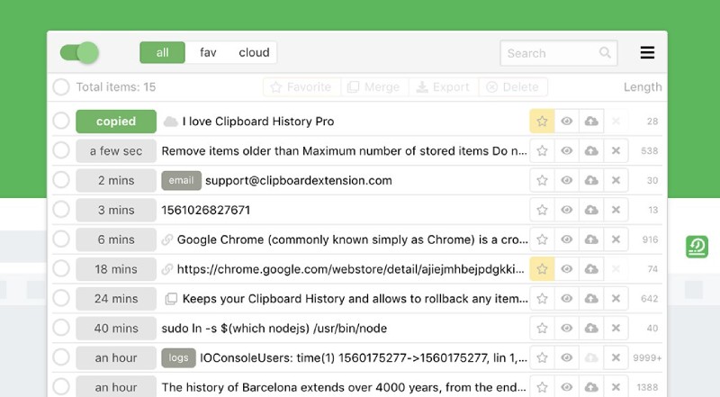Preview 'I love Clipboard History Pro' with eye icon

[567, 122]
